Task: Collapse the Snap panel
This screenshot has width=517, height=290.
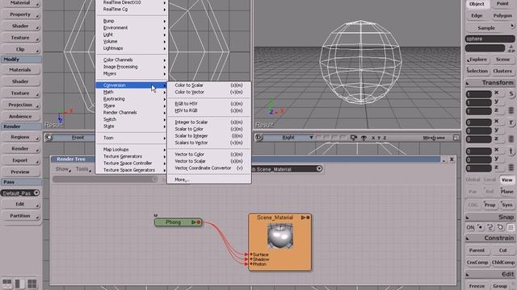Action: pyautogui.click(x=468, y=217)
